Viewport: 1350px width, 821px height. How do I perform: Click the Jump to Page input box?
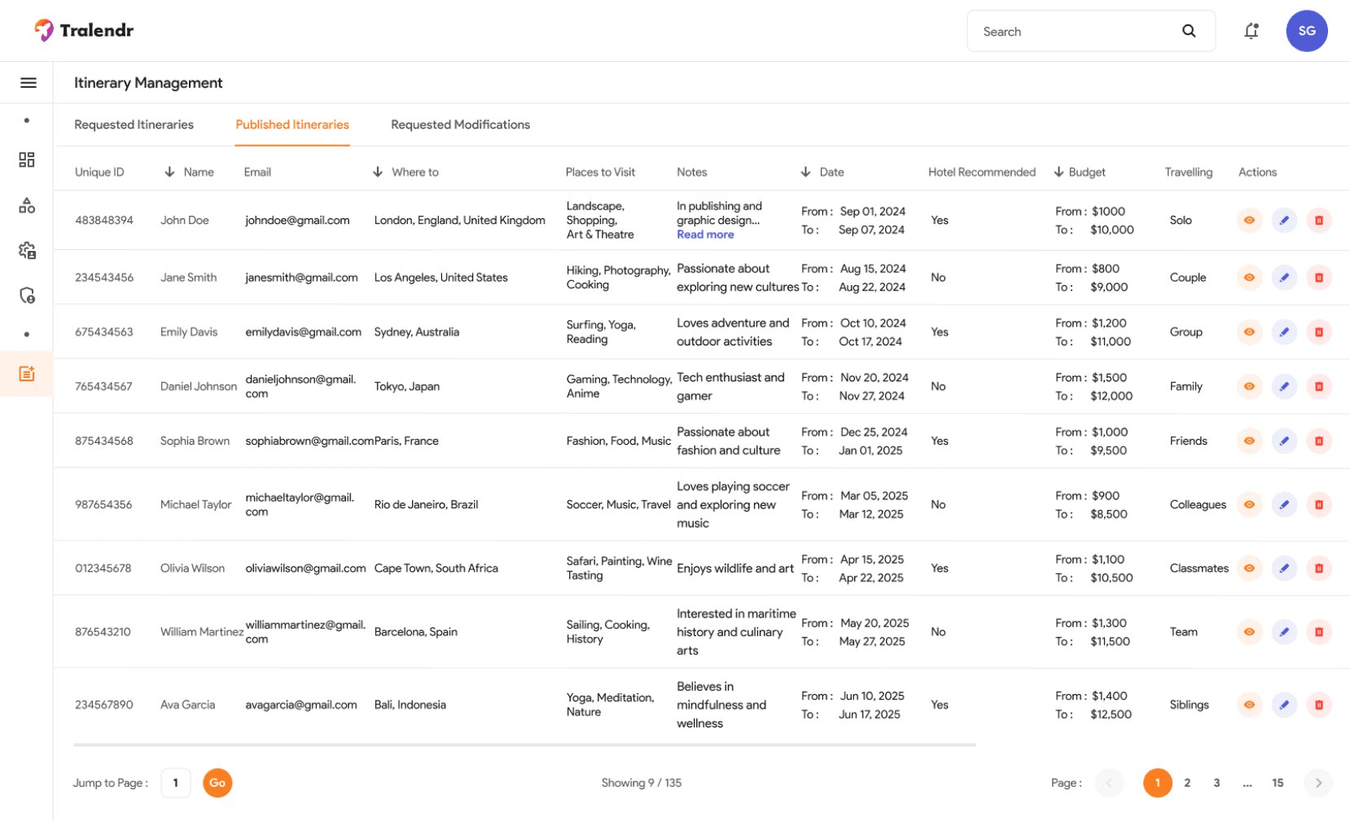click(x=175, y=784)
